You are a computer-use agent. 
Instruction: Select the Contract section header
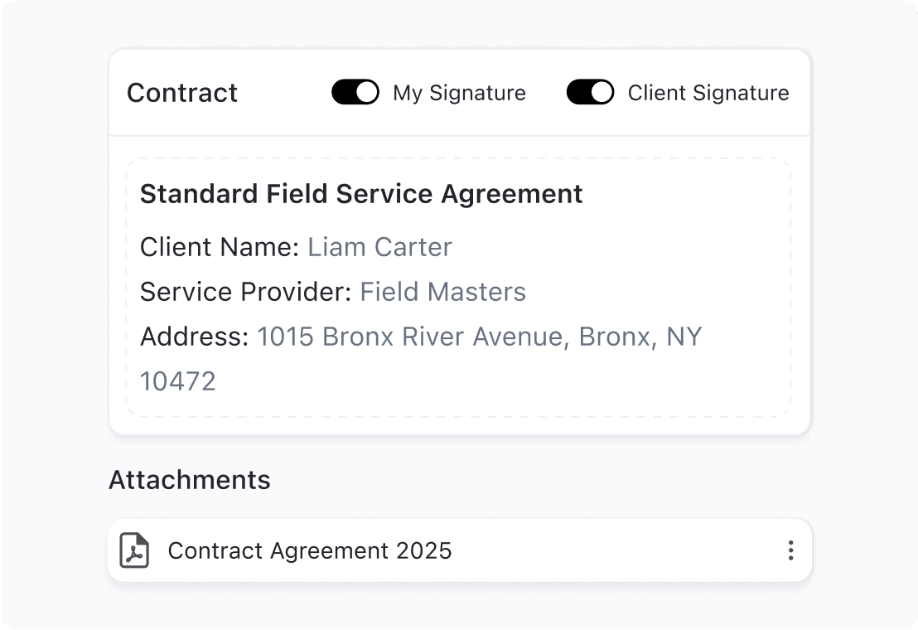[181, 93]
